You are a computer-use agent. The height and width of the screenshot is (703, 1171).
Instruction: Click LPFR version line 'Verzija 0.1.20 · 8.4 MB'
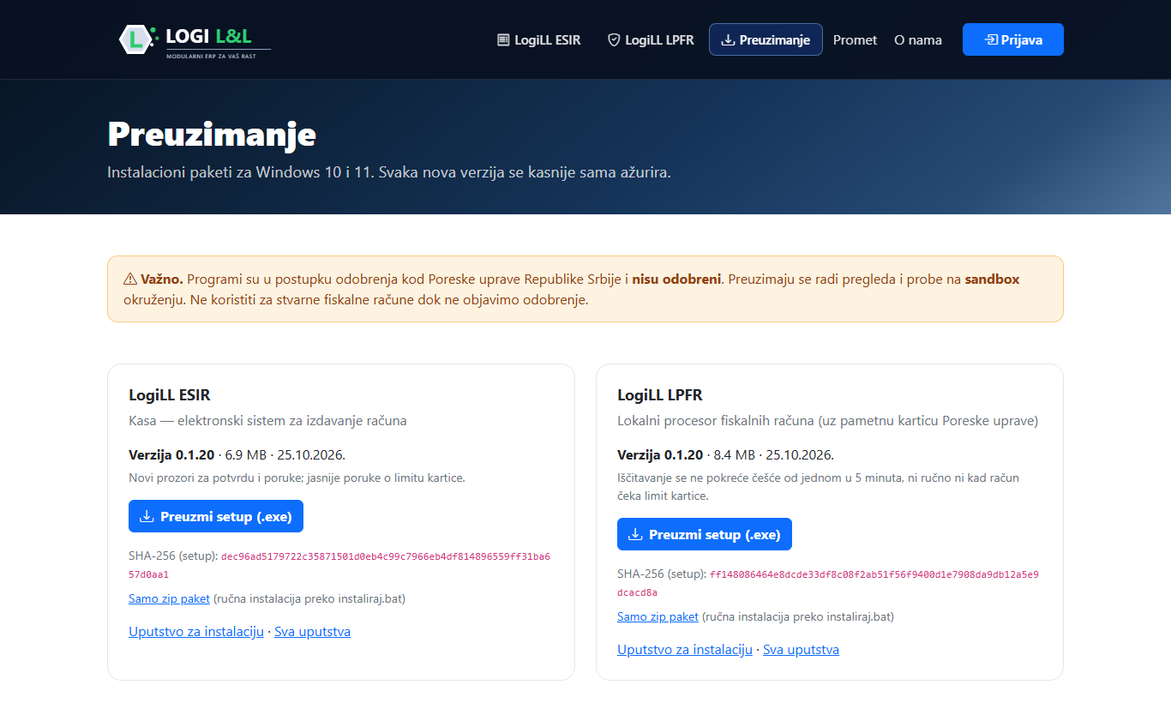pos(725,454)
